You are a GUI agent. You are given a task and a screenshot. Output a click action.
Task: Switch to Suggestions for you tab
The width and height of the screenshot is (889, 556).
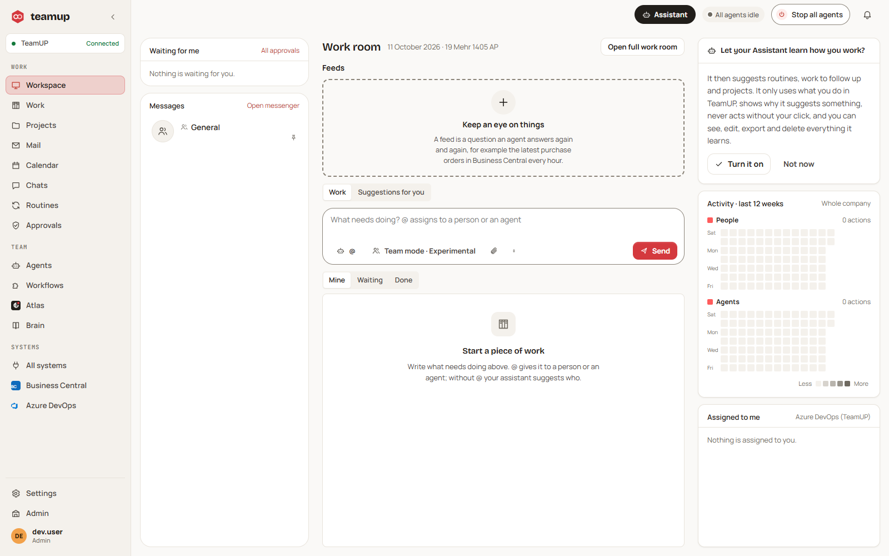pos(391,192)
